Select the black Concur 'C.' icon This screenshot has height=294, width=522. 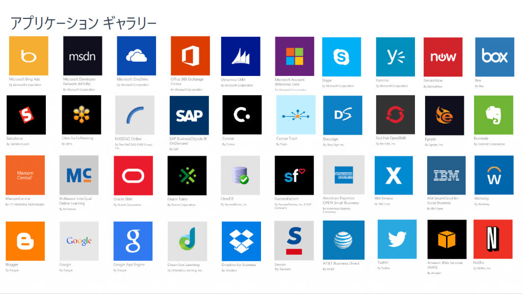(242, 115)
